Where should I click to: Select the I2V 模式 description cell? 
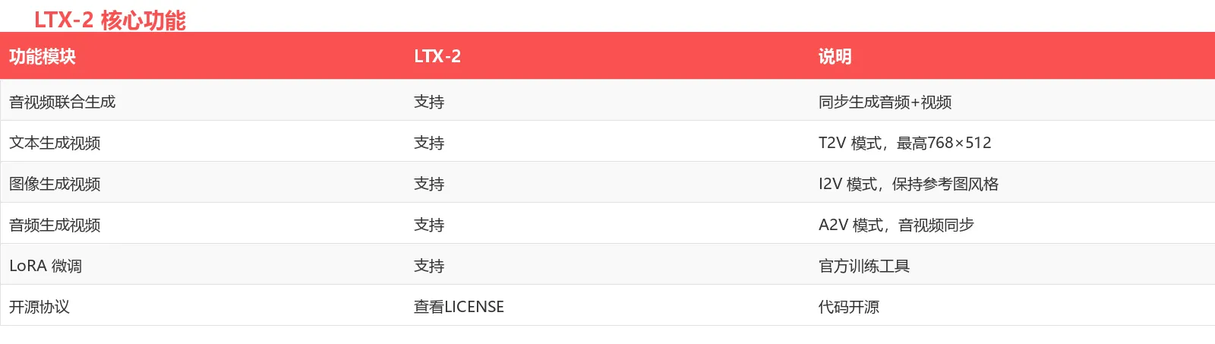pyautogui.click(x=908, y=184)
